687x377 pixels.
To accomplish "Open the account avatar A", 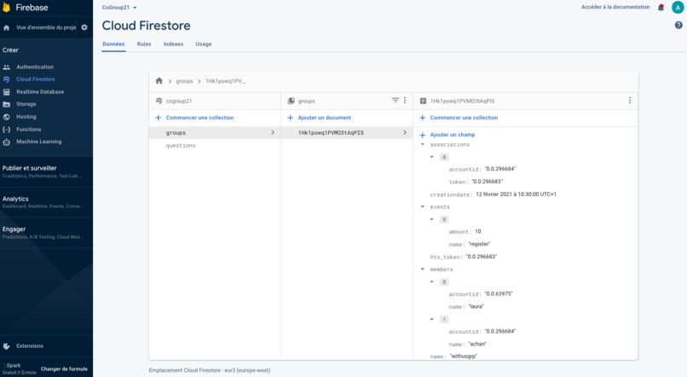I will 678,8.
